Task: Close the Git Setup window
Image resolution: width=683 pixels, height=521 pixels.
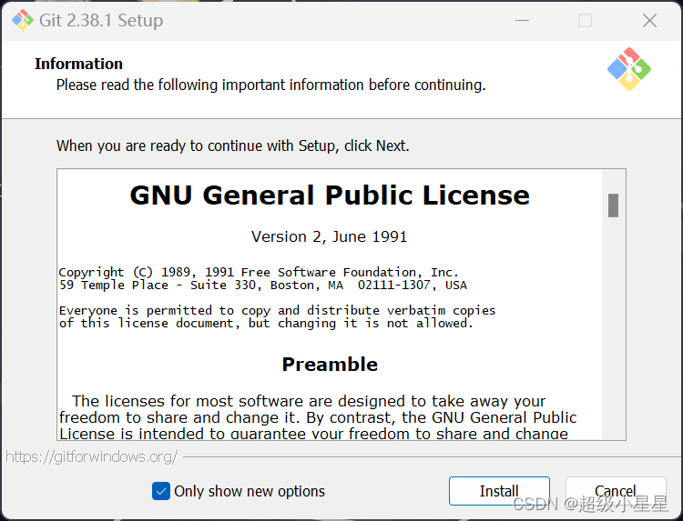Action: point(649,20)
